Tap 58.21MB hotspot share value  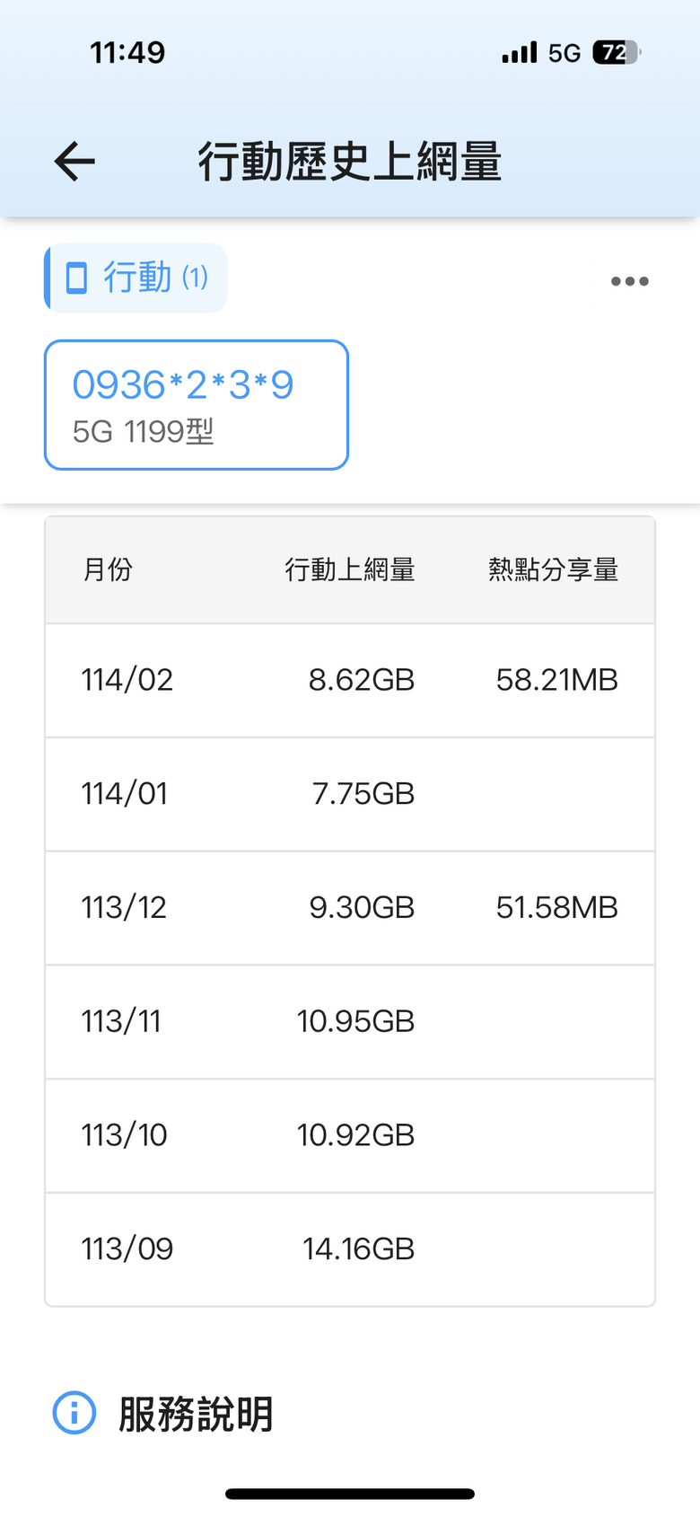tap(557, 680)
